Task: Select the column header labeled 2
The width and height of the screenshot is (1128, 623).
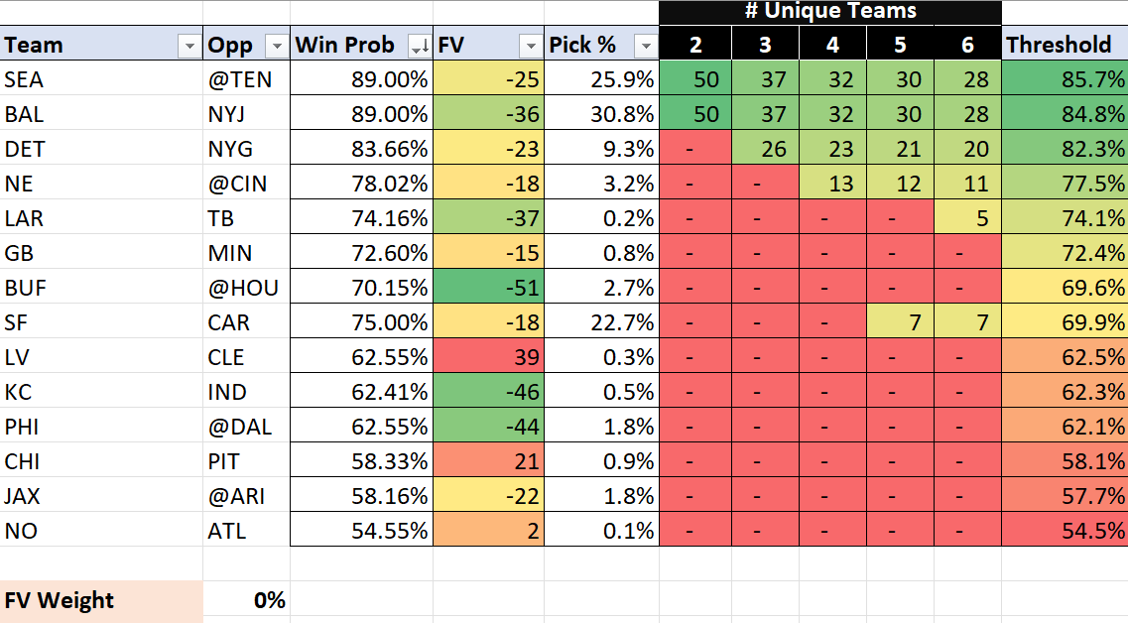Action: click(x=695, y=45)
